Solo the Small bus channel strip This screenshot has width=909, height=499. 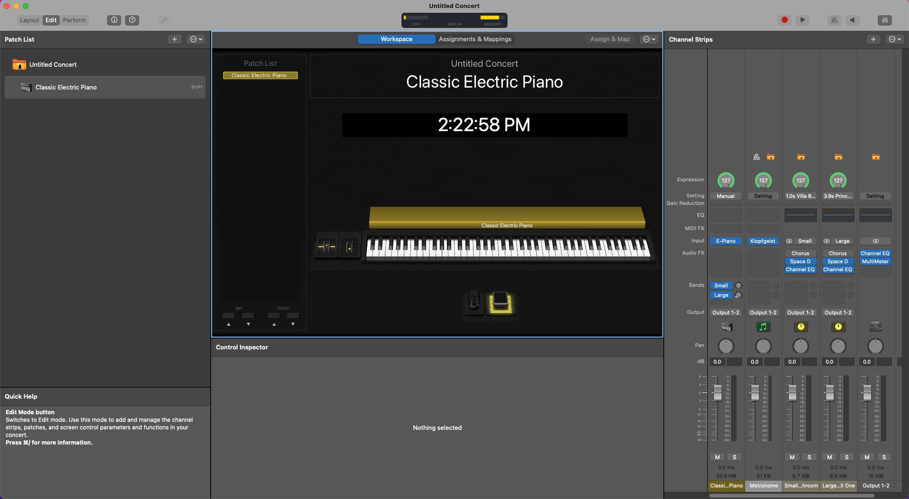(809, 457)
